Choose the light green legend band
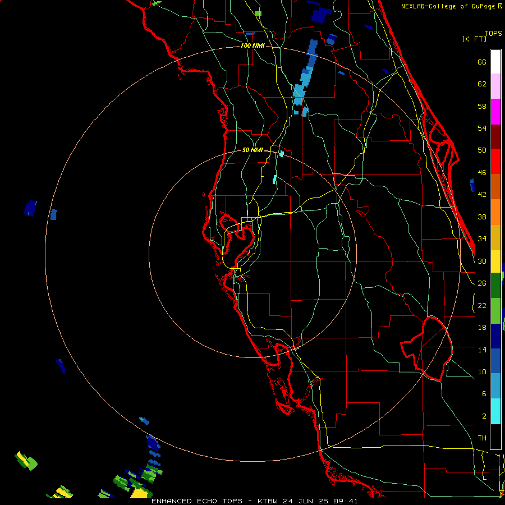505x505 pixels. point(495,311)
